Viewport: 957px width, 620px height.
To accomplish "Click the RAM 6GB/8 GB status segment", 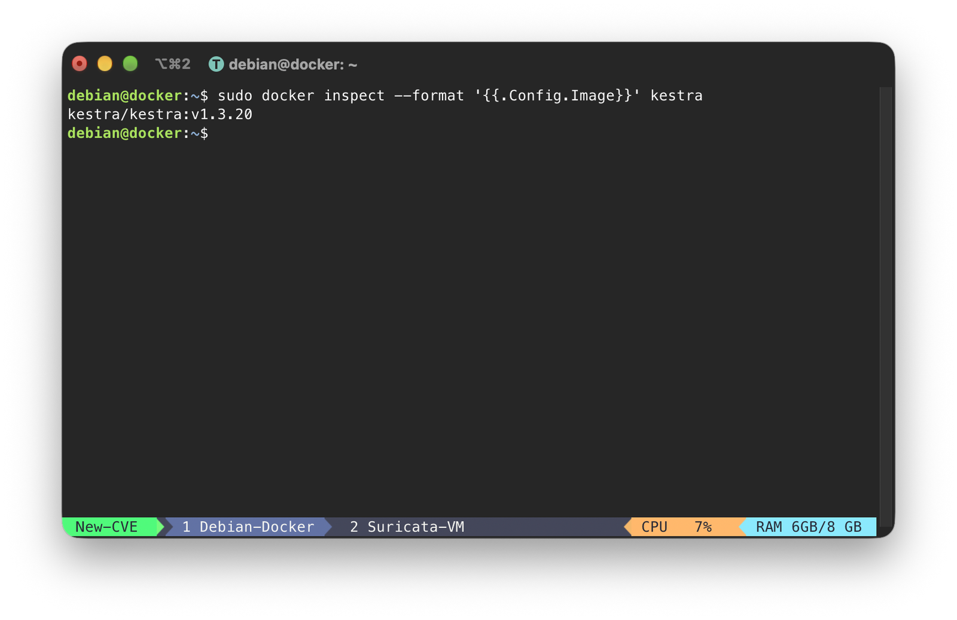I will click(x=809, y=527).
